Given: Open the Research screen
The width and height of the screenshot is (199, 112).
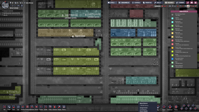Looking at the screenshot, I should [170, 3].
